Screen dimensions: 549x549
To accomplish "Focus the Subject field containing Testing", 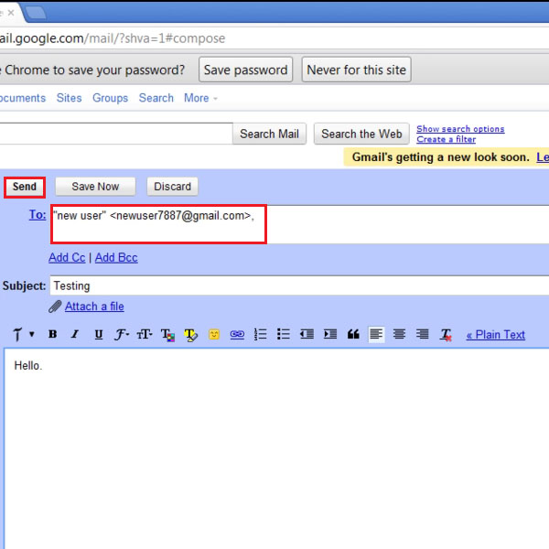I will coord(300,285).
